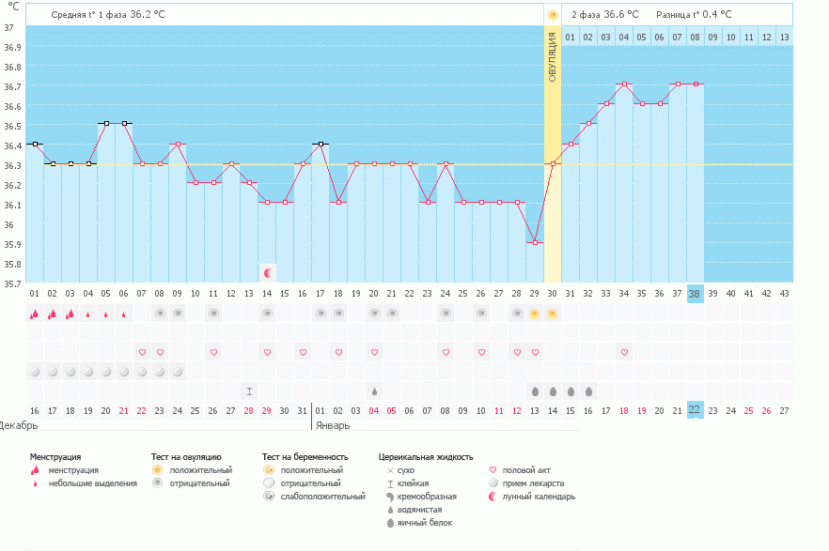Click the highlighted date 22 in the bottom row
The width and height of the screenshot is (829, 551).
pyautogui.click(x=696, y=410)
